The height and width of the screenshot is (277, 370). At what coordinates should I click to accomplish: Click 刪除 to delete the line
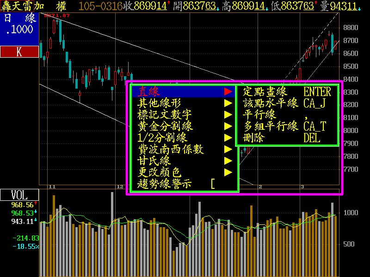pyautogui.click(x=254, y=138)
